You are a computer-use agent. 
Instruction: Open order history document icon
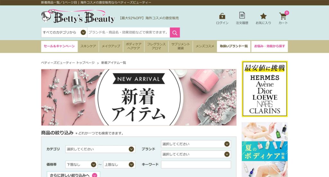[242, 15]
